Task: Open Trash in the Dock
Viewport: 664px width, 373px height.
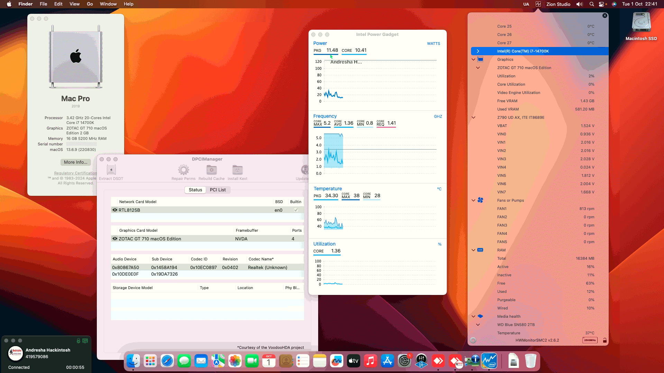Action: click(x=530, y=361)
